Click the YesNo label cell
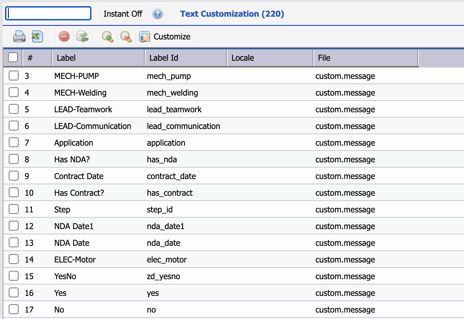The width and height of the screenshot is (464, 319). tap(65, 277)
